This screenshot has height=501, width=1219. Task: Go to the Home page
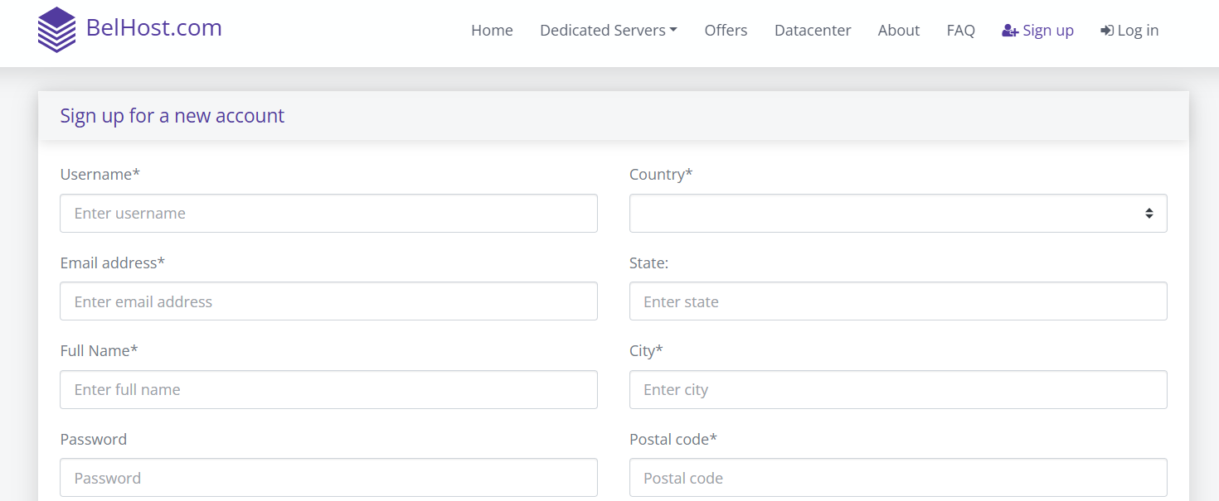(x=492, y=31)
